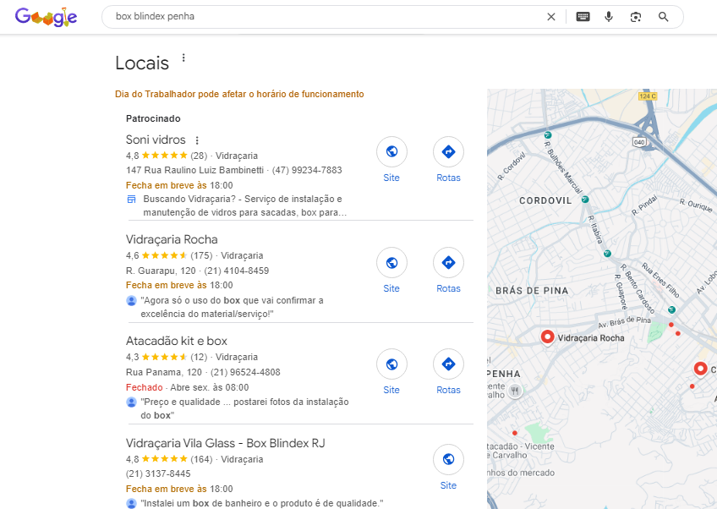Click the transit station icon near Cordovil label

[x=585, y=200]
